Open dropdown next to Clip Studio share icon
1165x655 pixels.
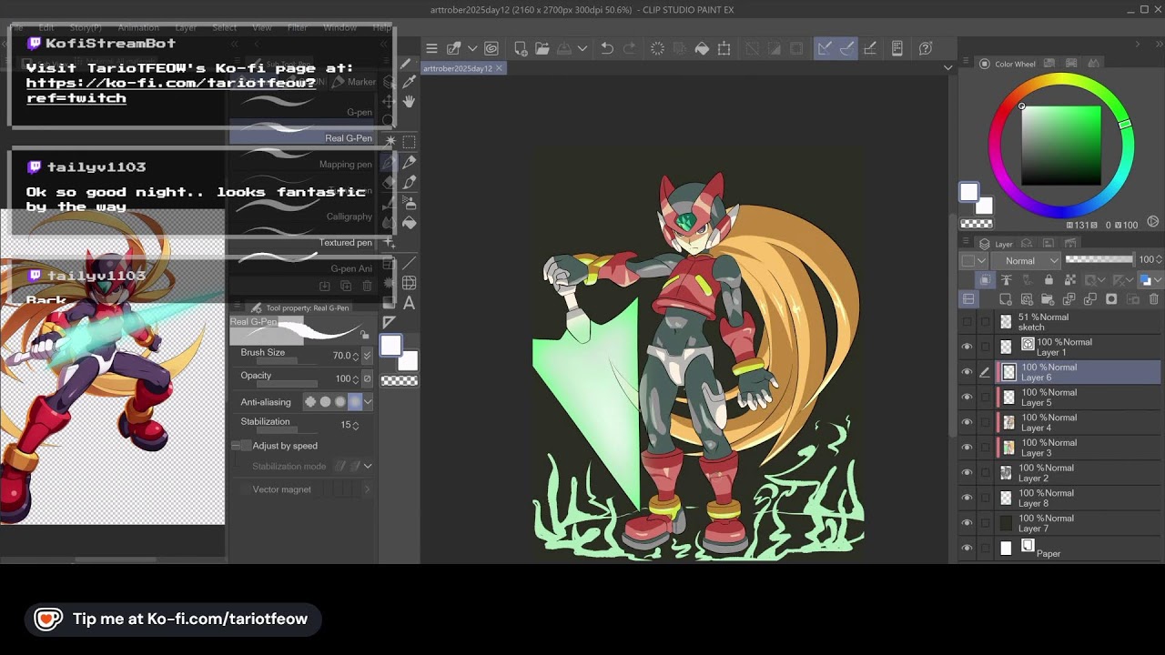point(471,48)
